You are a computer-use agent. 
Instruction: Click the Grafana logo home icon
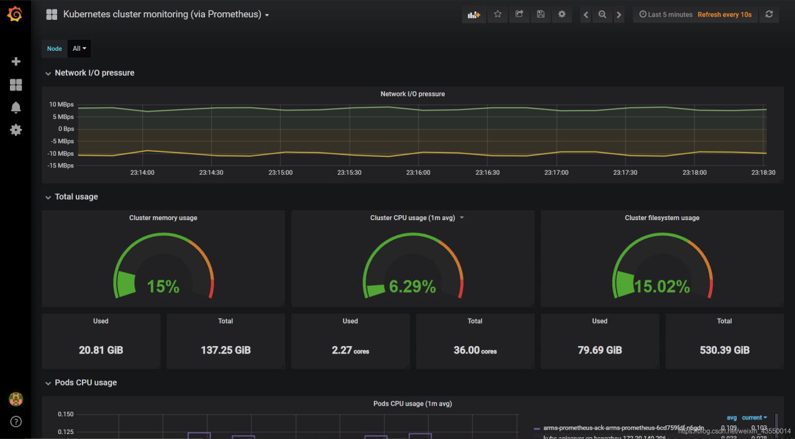(16, 14)
